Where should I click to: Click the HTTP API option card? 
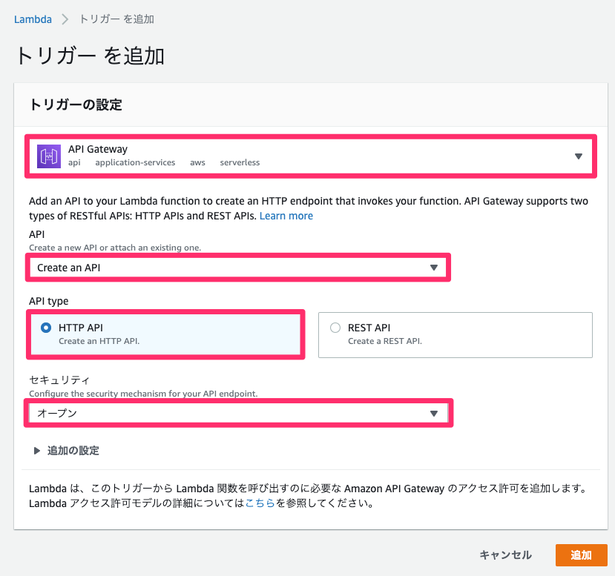click(165, 334)
